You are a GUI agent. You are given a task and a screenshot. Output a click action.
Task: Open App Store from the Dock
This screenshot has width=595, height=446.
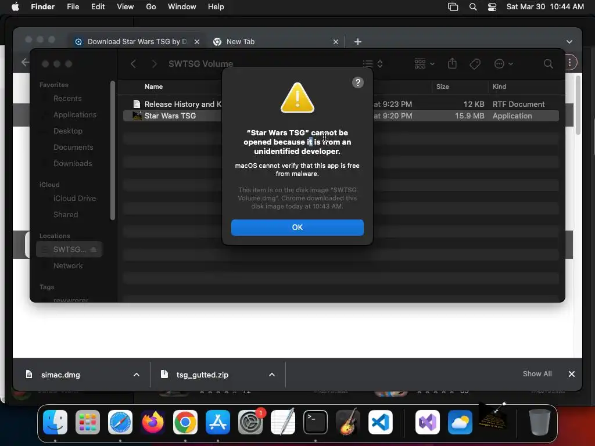coord(218,422)
